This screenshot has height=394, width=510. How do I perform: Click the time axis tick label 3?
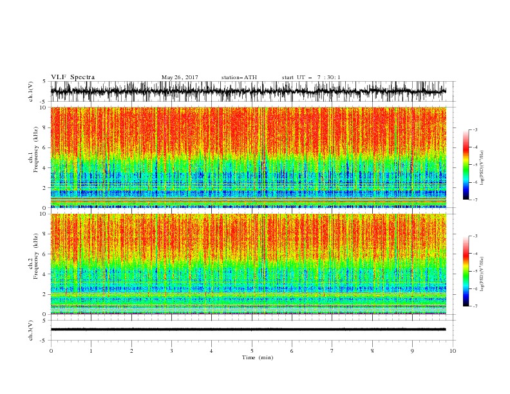[x=171, y=351]
